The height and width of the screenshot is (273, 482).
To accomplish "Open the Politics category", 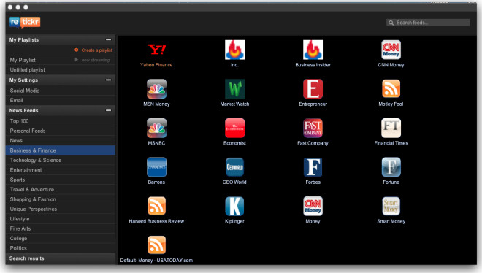I will click(61, 248).
